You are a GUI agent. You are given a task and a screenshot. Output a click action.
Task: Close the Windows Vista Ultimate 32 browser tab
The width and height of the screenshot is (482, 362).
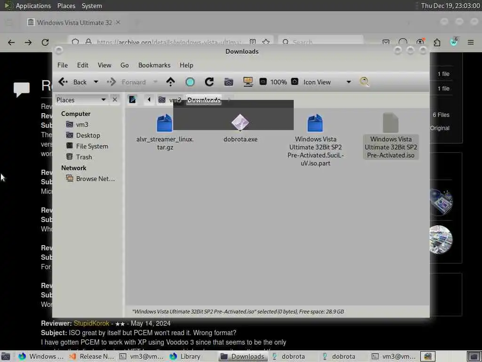[x=118, y=22]
